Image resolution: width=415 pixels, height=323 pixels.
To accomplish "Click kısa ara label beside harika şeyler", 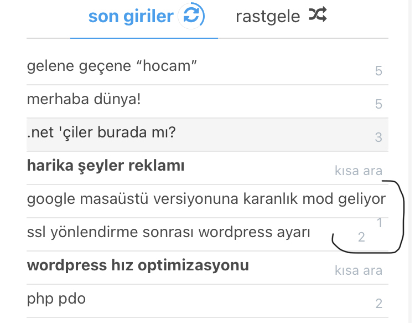I will point(359,171).
